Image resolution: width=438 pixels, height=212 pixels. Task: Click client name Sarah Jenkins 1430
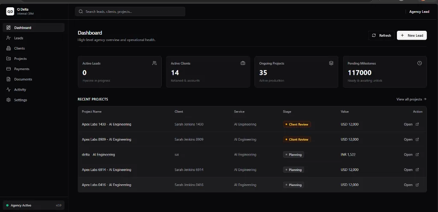[189, 124]
